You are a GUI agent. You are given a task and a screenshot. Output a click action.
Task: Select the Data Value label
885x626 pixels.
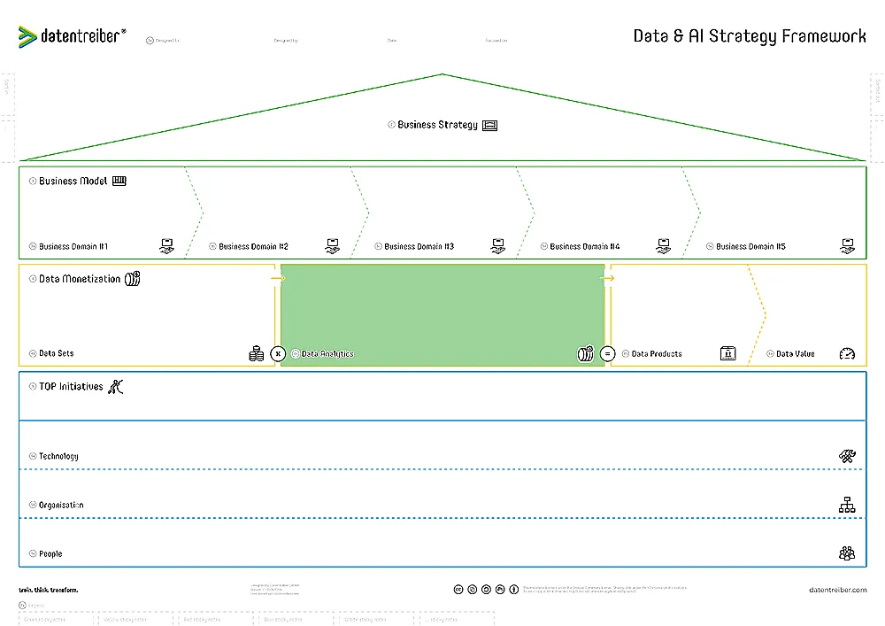coord(796,354)
